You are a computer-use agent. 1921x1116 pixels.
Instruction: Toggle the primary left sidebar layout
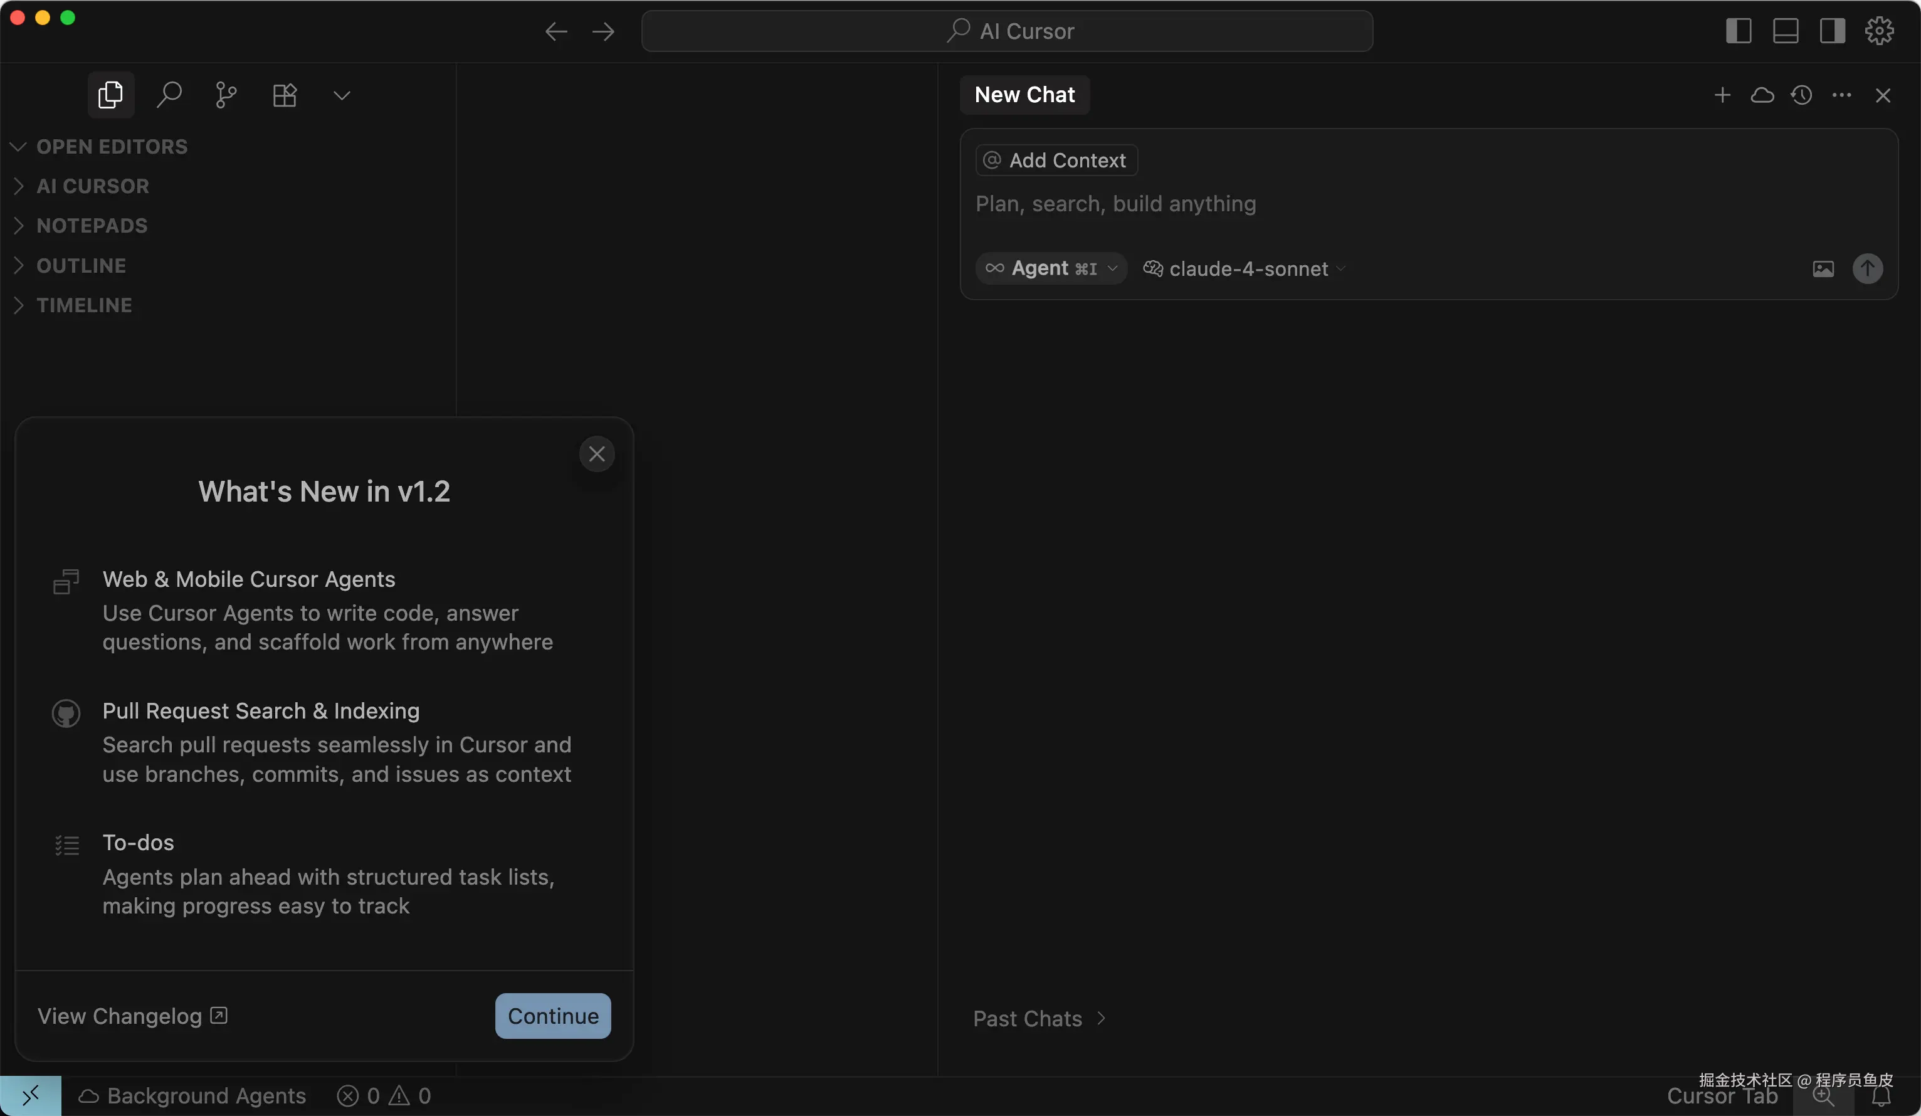click(x=1738, y=31)
